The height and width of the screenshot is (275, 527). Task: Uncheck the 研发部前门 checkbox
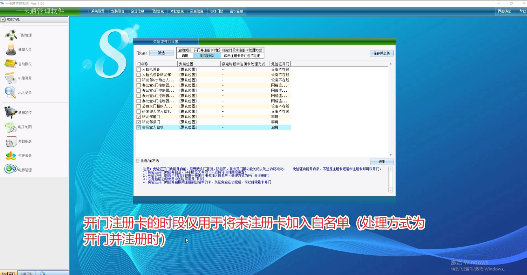coord(139,117)
